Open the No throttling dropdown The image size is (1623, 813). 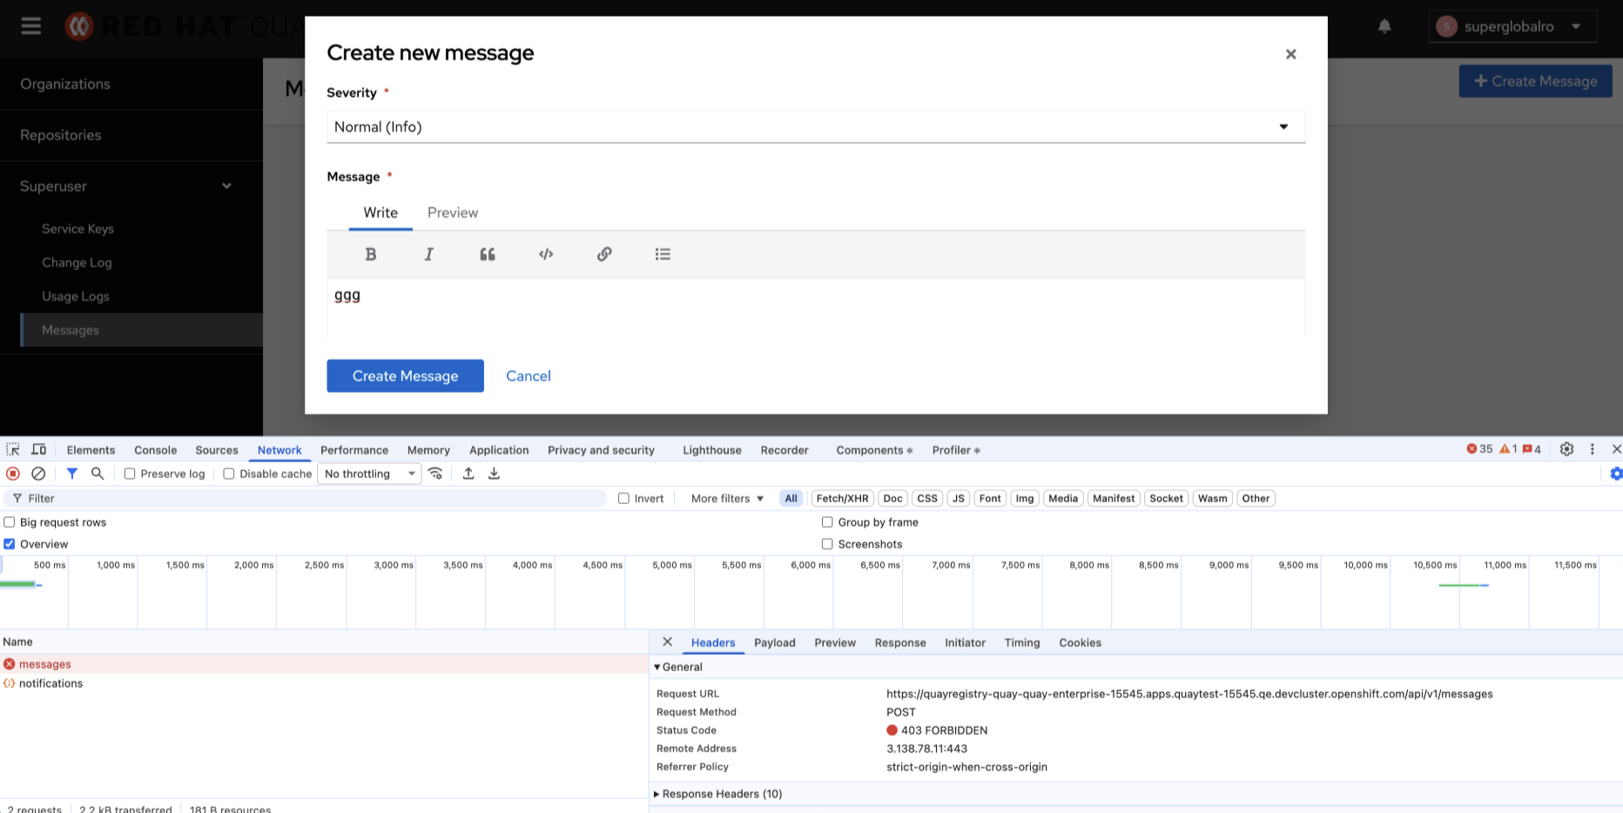click(x=369, y=474)
